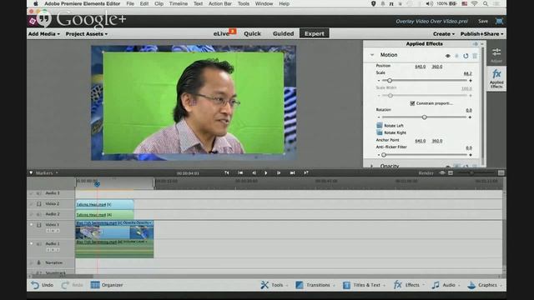Screen dimensions: 534x300
Task: Open the Transitions panel
Action: point(315,285)
